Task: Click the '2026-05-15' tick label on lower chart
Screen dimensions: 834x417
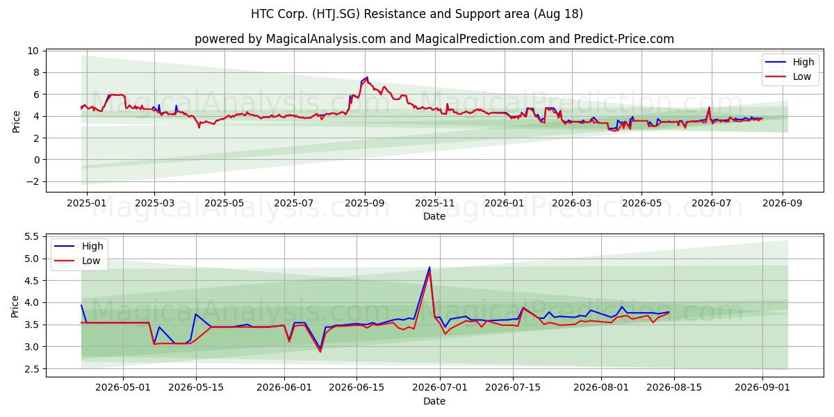Action: pos(195,389)
